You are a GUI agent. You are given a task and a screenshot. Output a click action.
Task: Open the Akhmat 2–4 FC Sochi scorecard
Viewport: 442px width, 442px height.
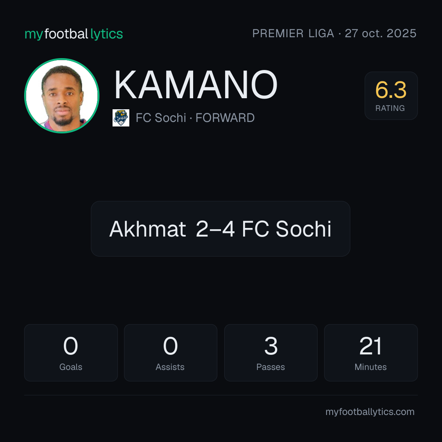221,229
